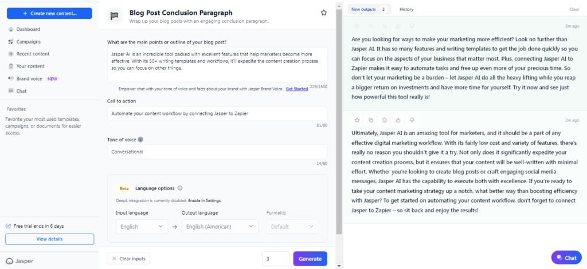Click the Clear inputs button

128,259
